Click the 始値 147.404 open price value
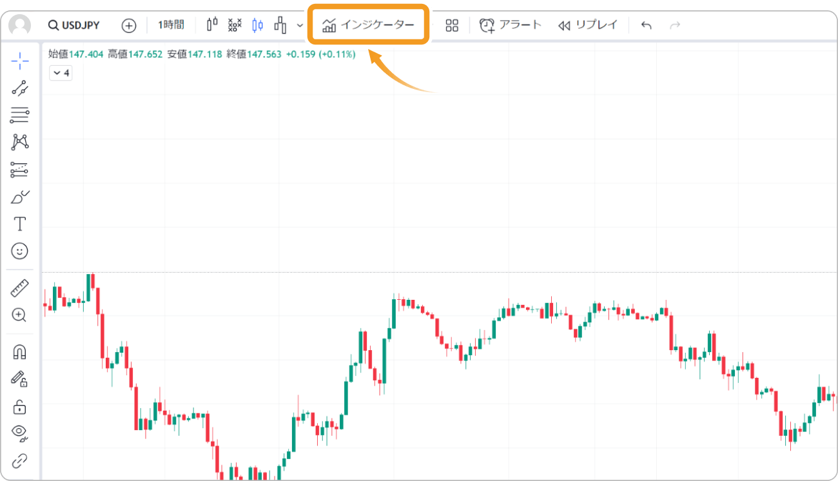 tap(76, 54)
